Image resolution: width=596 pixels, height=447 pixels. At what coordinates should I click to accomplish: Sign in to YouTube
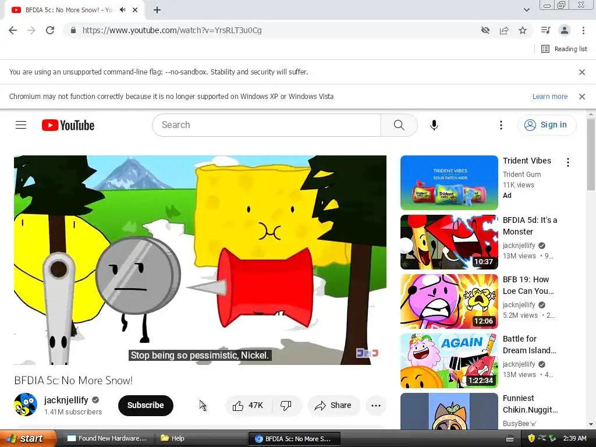[x=547, y=125]
